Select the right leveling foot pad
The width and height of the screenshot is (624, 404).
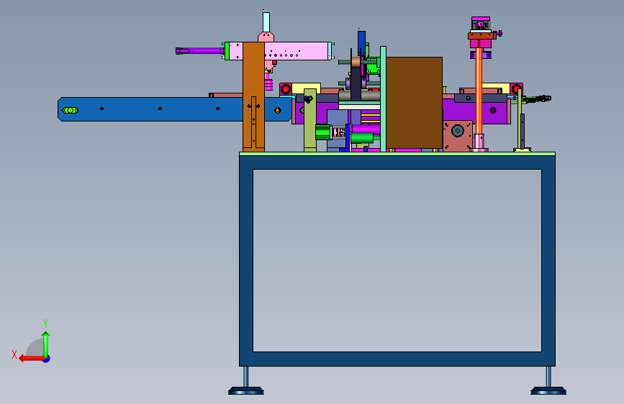(548, 391)
